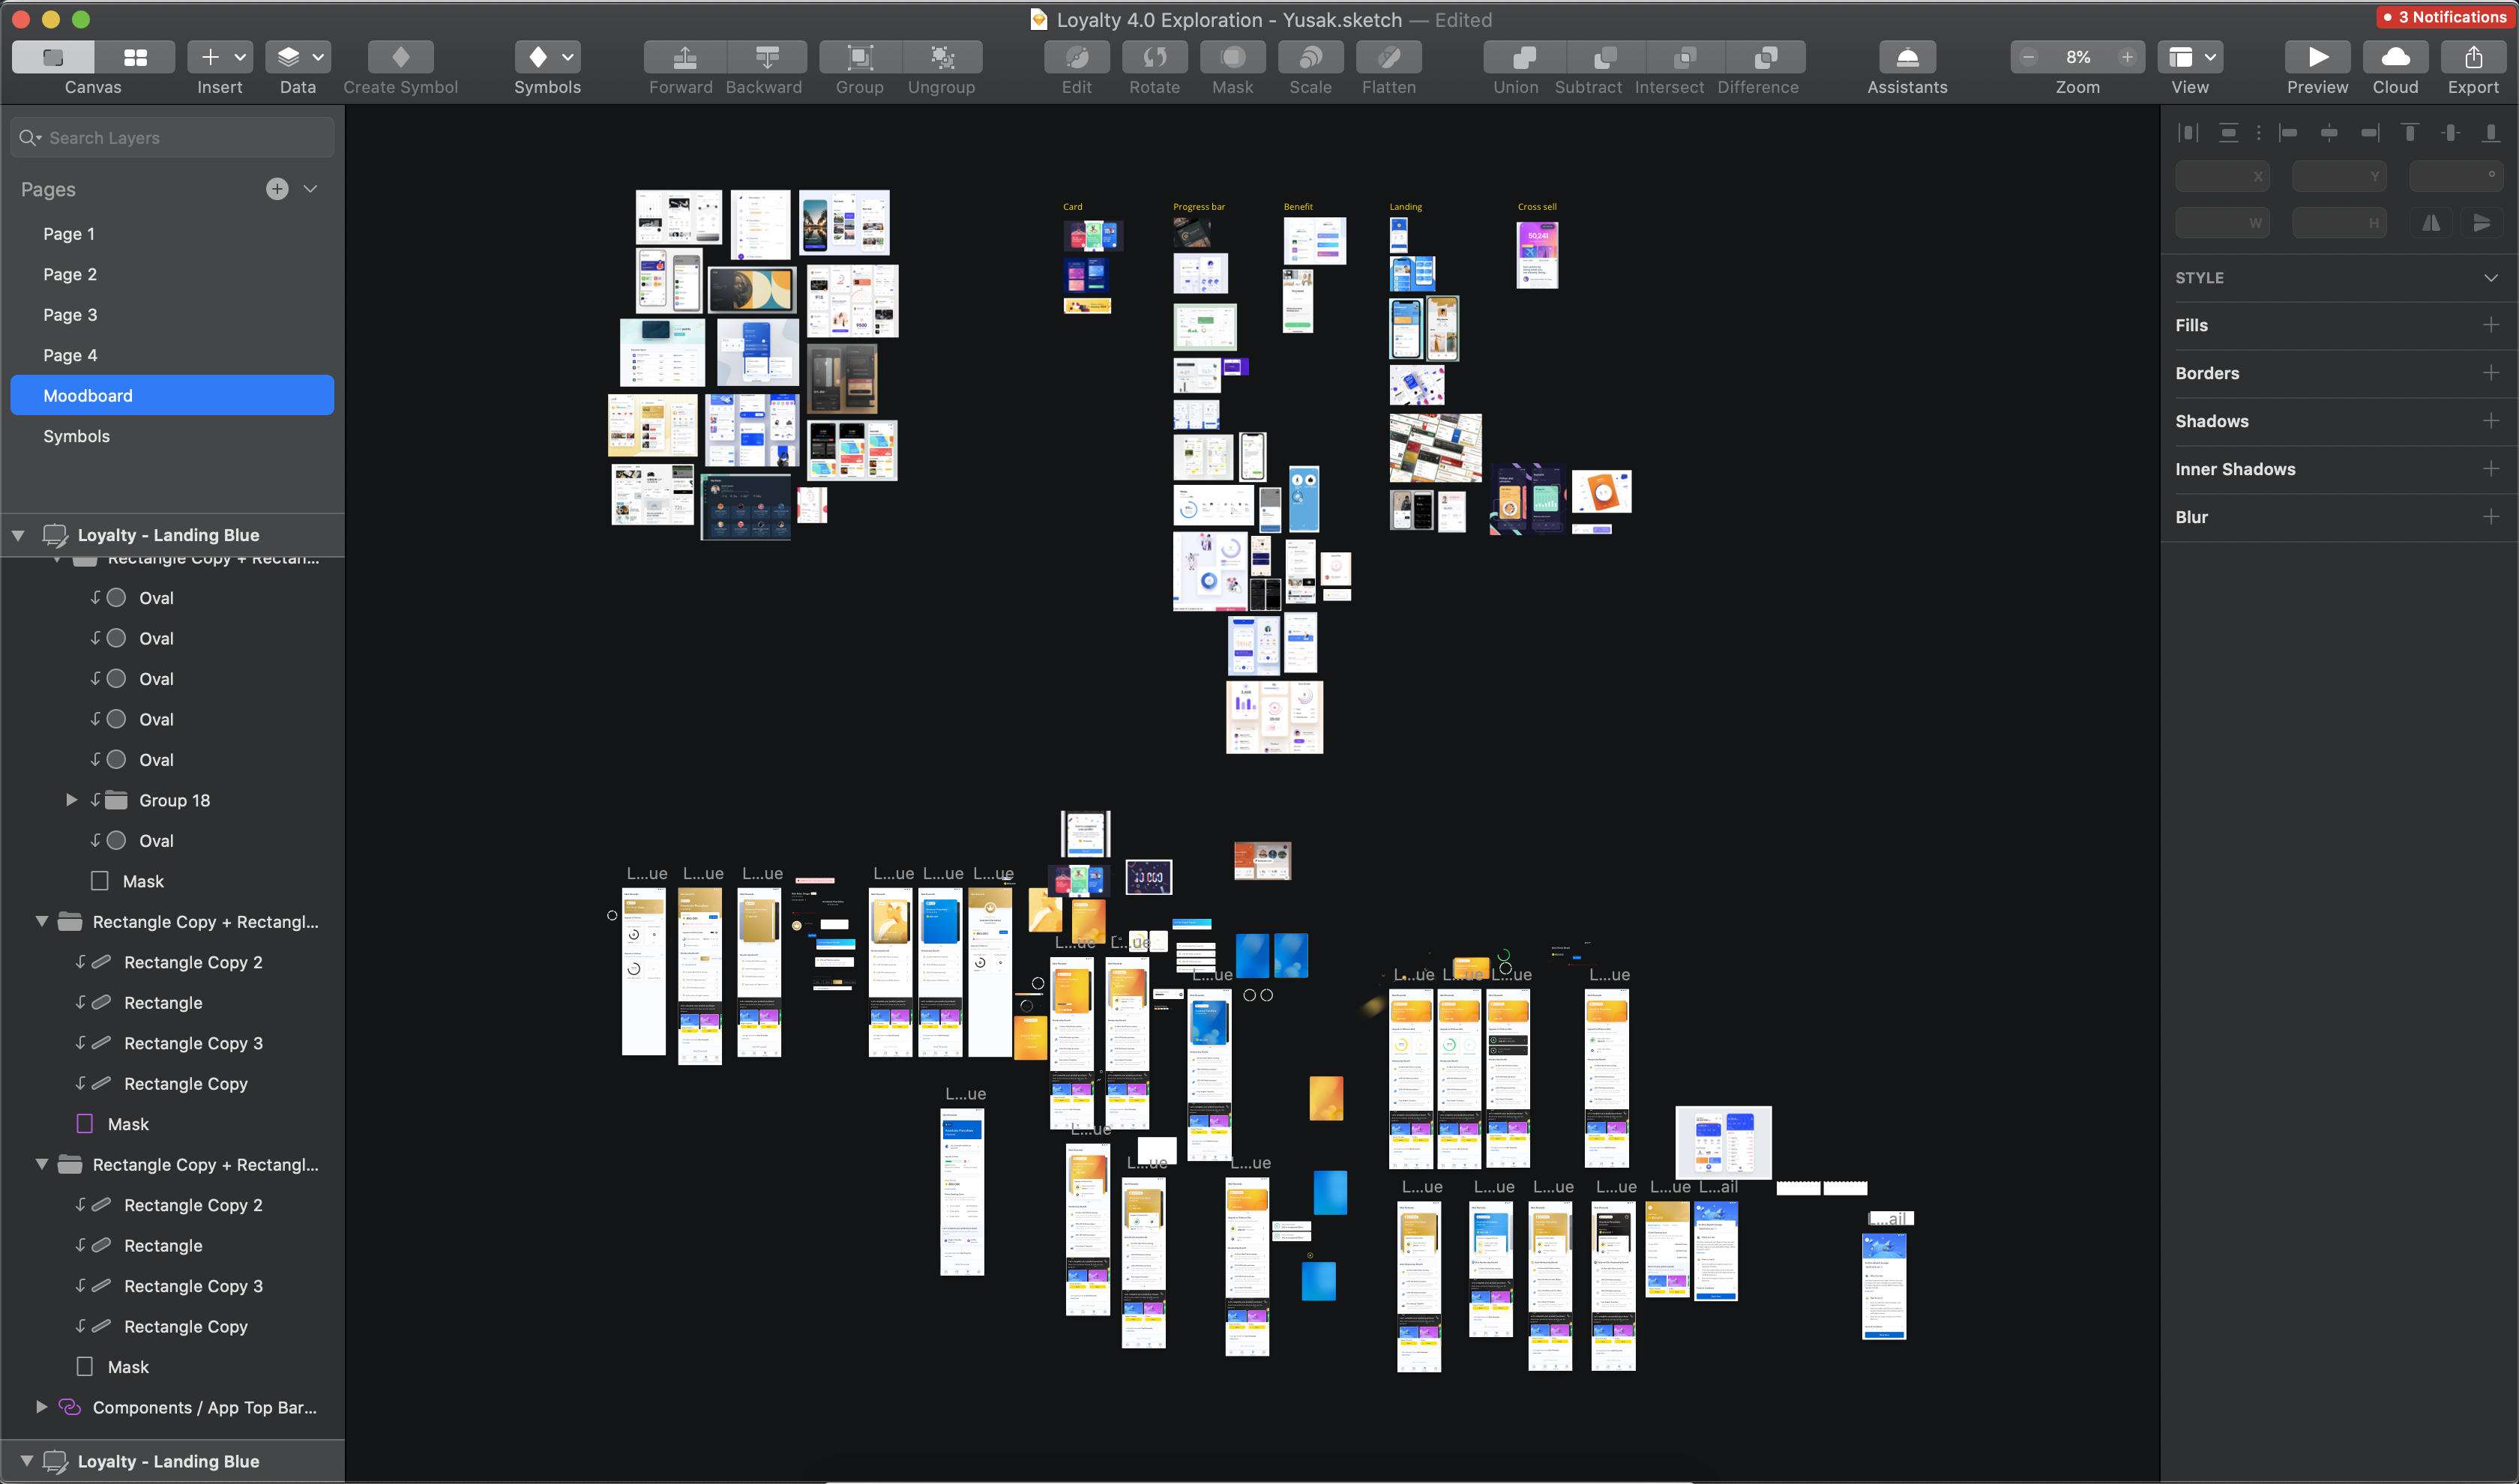Expand the Group 18 layer
Image resolution: width=2519 pixels, height=1484 pixels.
71,800
